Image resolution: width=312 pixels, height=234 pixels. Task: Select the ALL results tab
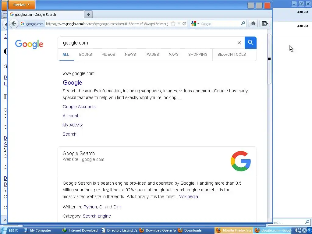point(66,55)
